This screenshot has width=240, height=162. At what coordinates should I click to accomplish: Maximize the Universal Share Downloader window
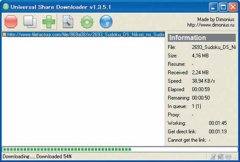223,7
